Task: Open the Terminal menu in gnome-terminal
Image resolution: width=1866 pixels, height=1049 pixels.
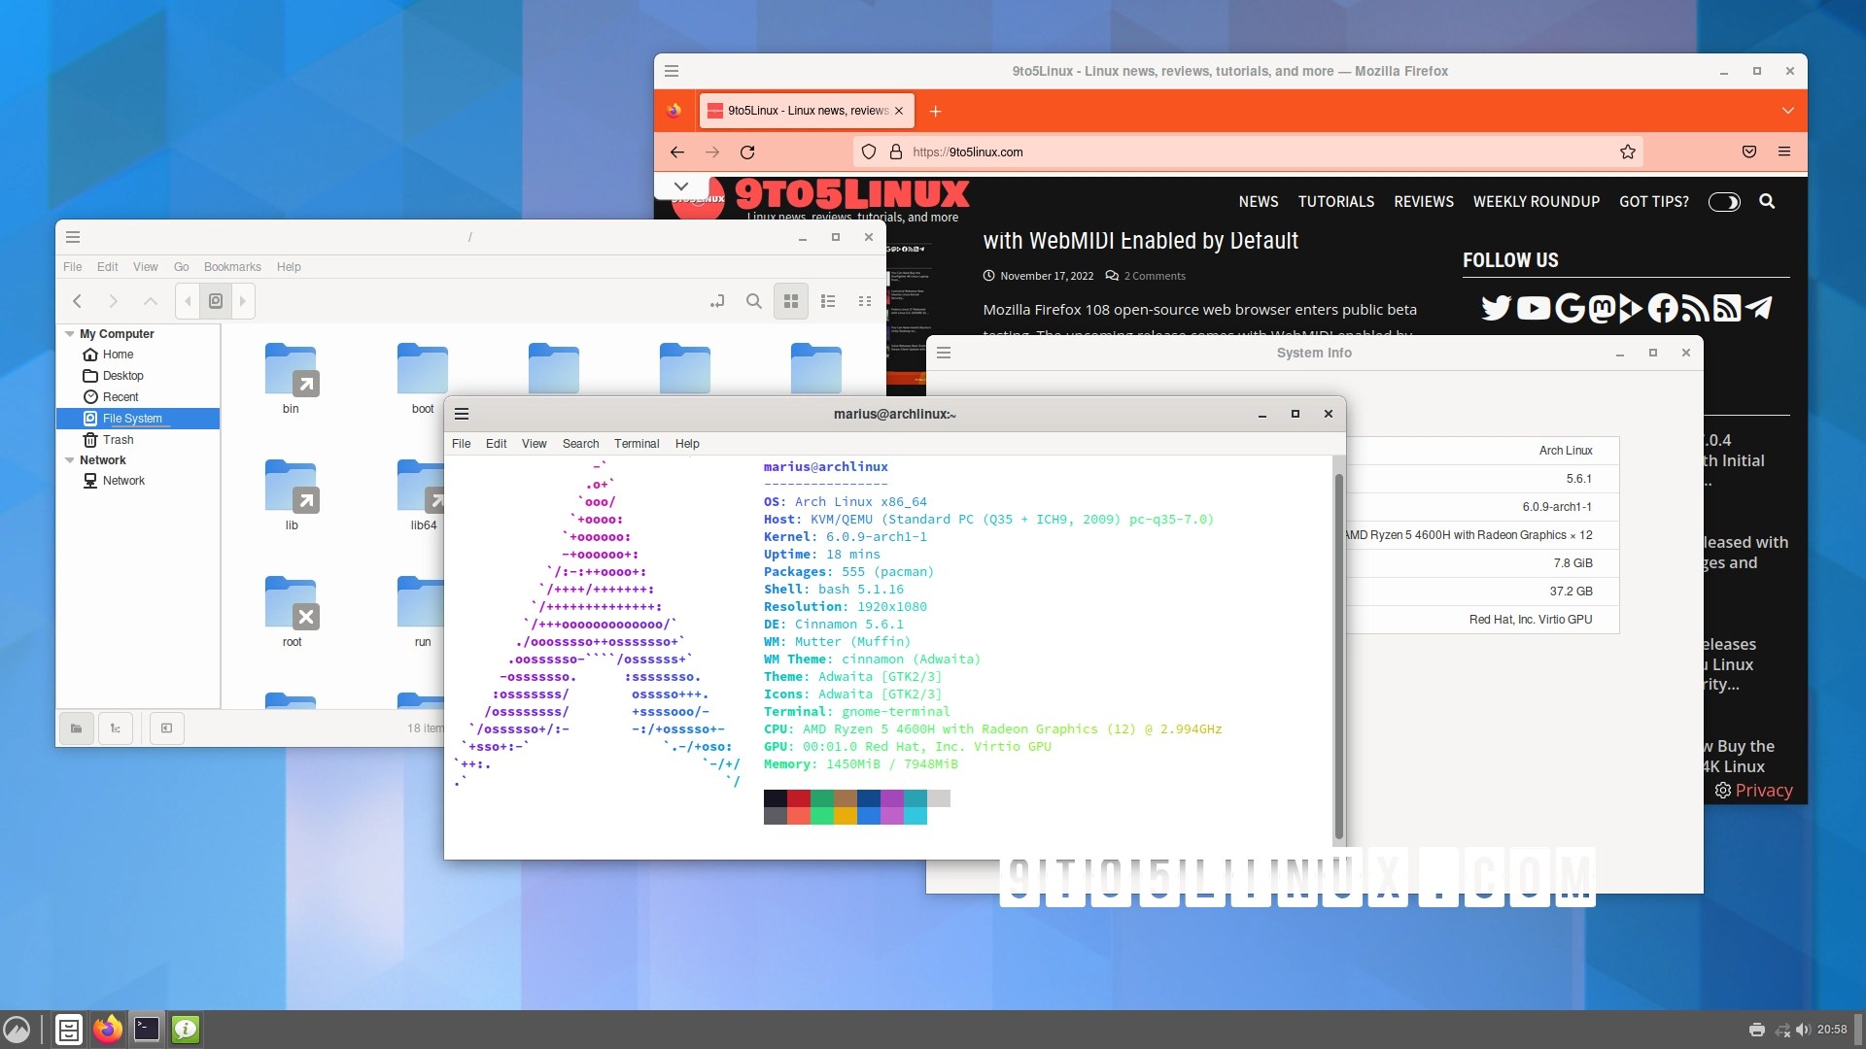Action: [637, 444]
